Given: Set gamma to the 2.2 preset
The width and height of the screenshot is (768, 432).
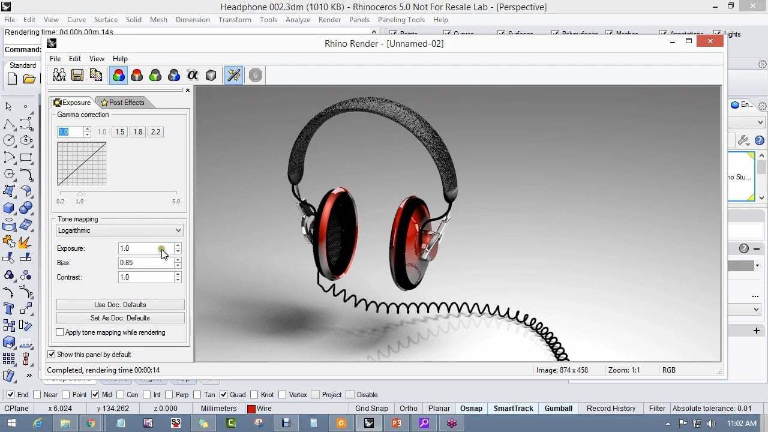Looking at the screenshot, I should coord(155,132).
